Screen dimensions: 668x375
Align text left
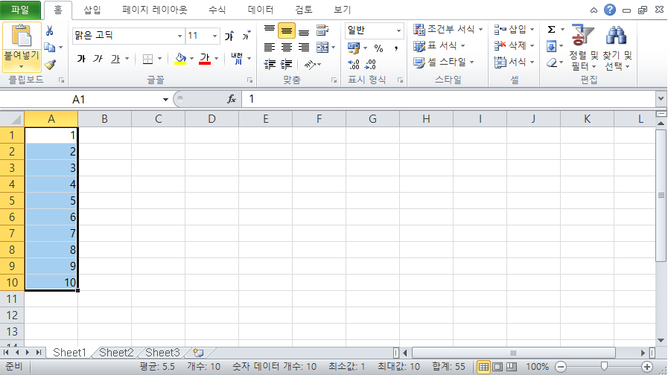click(x=270, y=48)
